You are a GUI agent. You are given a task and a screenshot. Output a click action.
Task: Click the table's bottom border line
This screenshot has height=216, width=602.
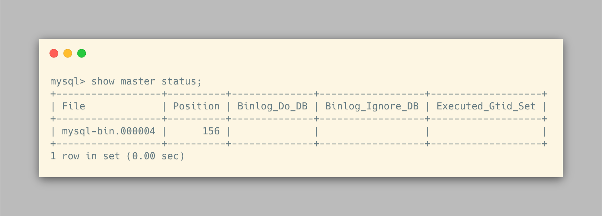[x=299, y=144]
